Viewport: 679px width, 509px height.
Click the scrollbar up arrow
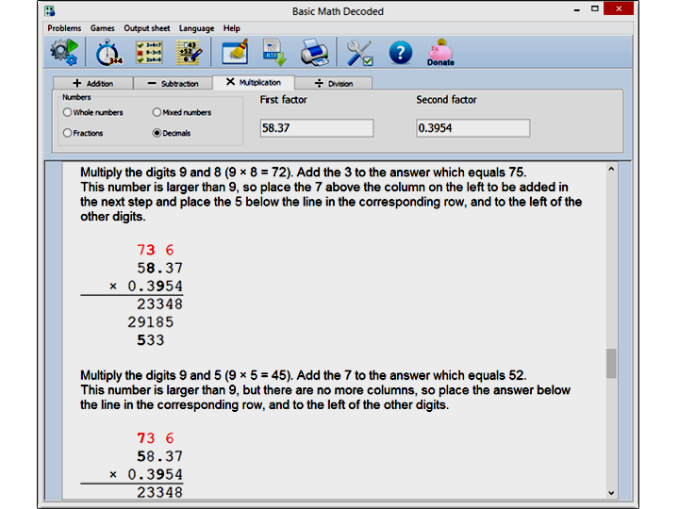tap(611, 170)
